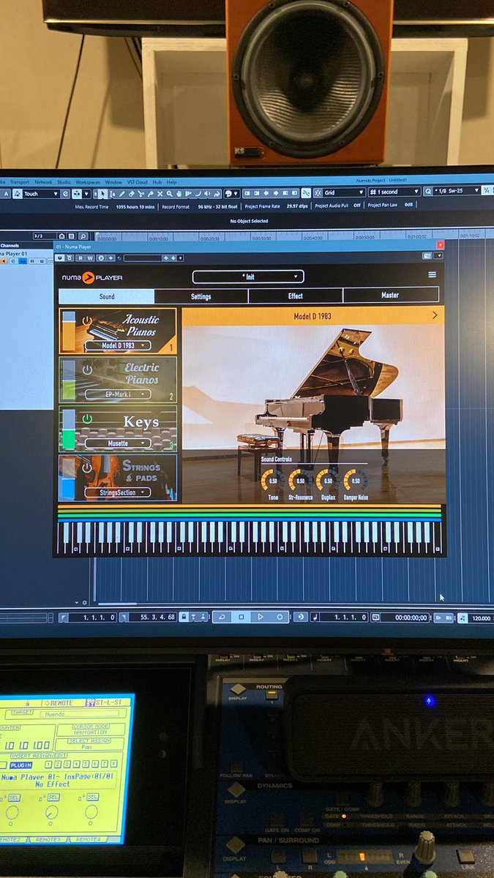Switch to the Effect tab
Viewport: 494px width, 878px height.
pos(296,296)
